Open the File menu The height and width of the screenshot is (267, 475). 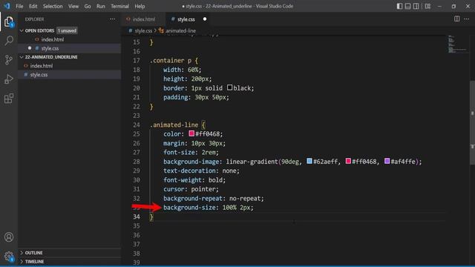pyautogui.click(x=19, y=6)
